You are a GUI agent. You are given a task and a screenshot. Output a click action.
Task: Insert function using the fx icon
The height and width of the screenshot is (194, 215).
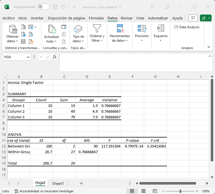pyautogui.click(x=55, y=57)
